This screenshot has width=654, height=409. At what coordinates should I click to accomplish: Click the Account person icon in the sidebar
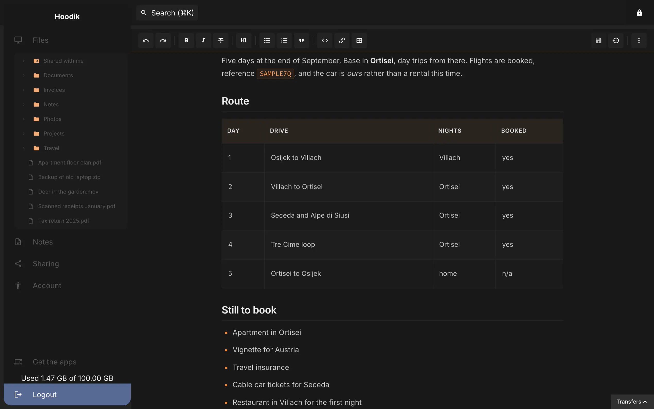click(18, 285)
